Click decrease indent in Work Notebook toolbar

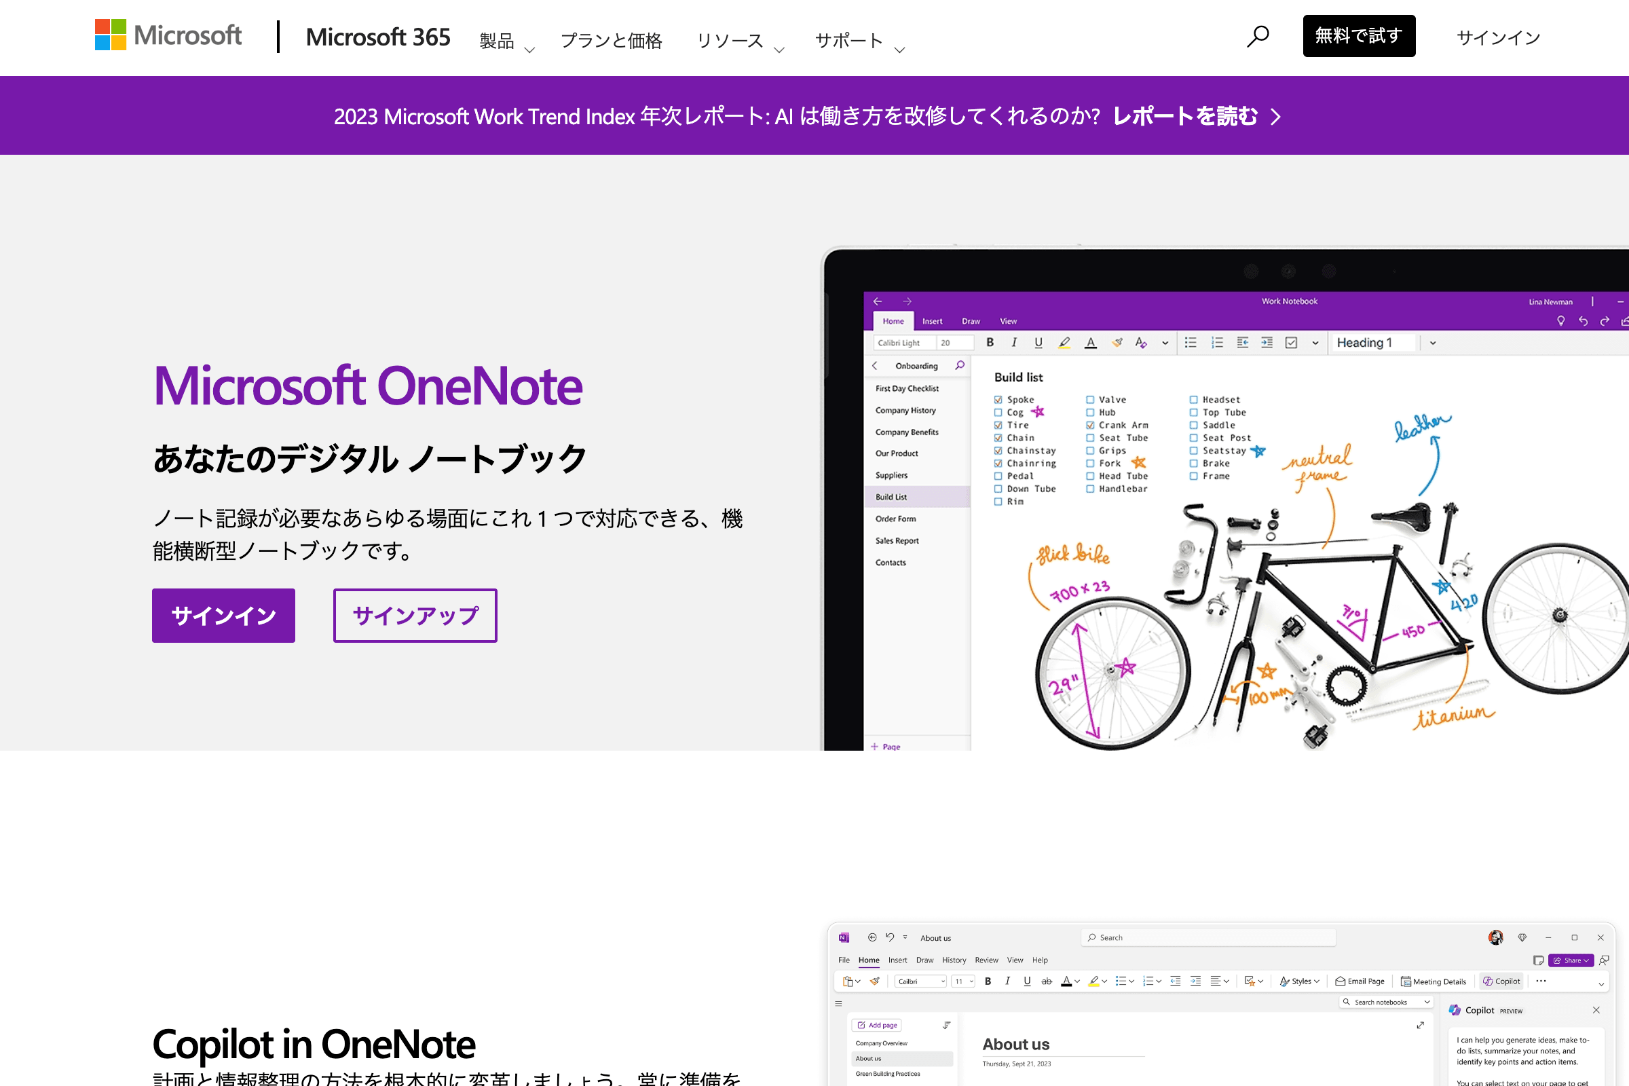[x=1243, y=342]
